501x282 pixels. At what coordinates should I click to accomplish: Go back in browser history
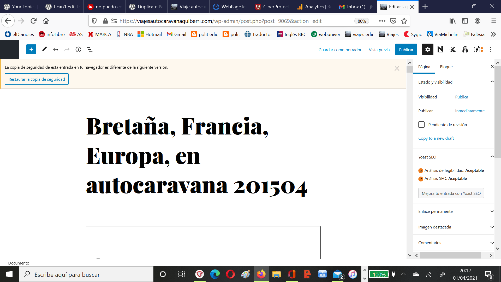pos(8,21)
